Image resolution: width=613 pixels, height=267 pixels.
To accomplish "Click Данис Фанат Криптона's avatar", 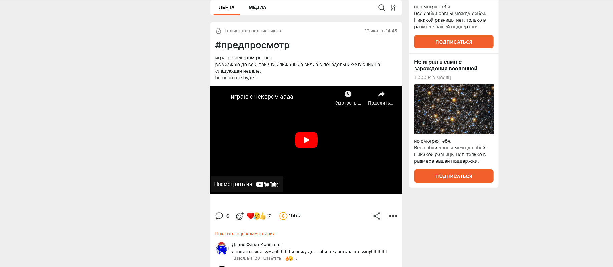I will tap(222, 249).
